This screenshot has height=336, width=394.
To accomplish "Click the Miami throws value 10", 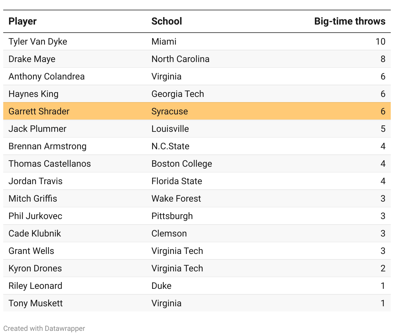I will coord(380,42).
